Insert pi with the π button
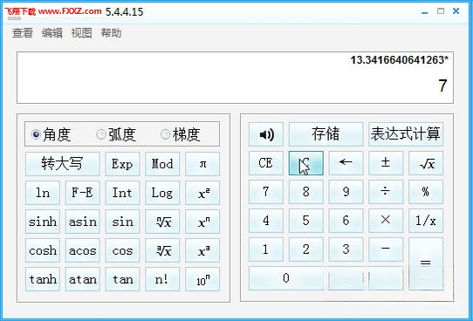This screenshot has height=321, width=473. tap(202, 164)
